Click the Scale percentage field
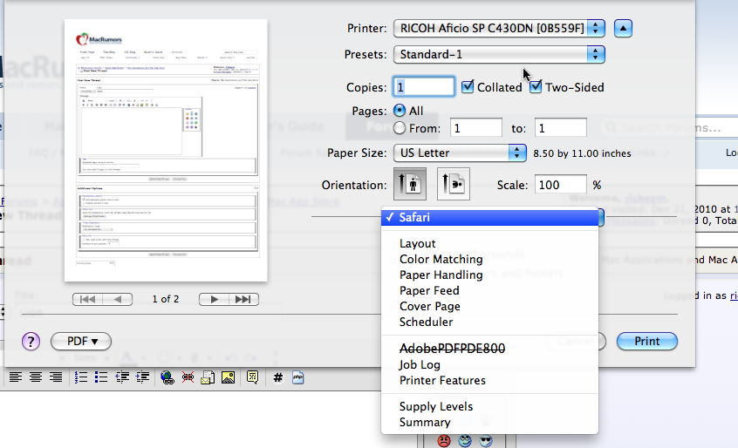The width and height of the screenshot is (738, 448). coord(561,185)
